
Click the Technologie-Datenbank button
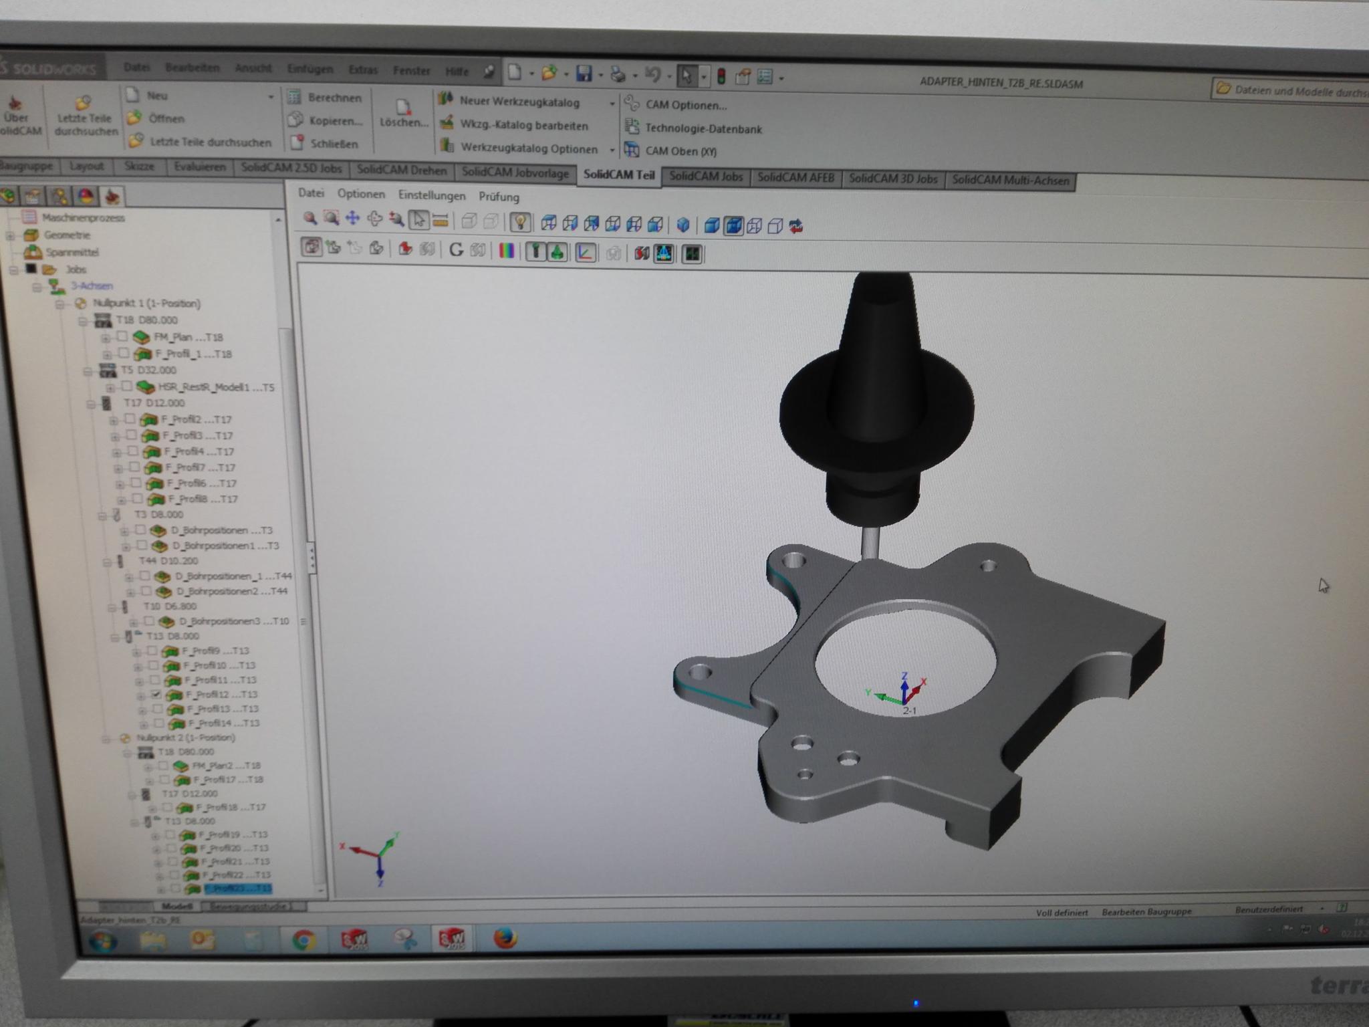point(703,128)
